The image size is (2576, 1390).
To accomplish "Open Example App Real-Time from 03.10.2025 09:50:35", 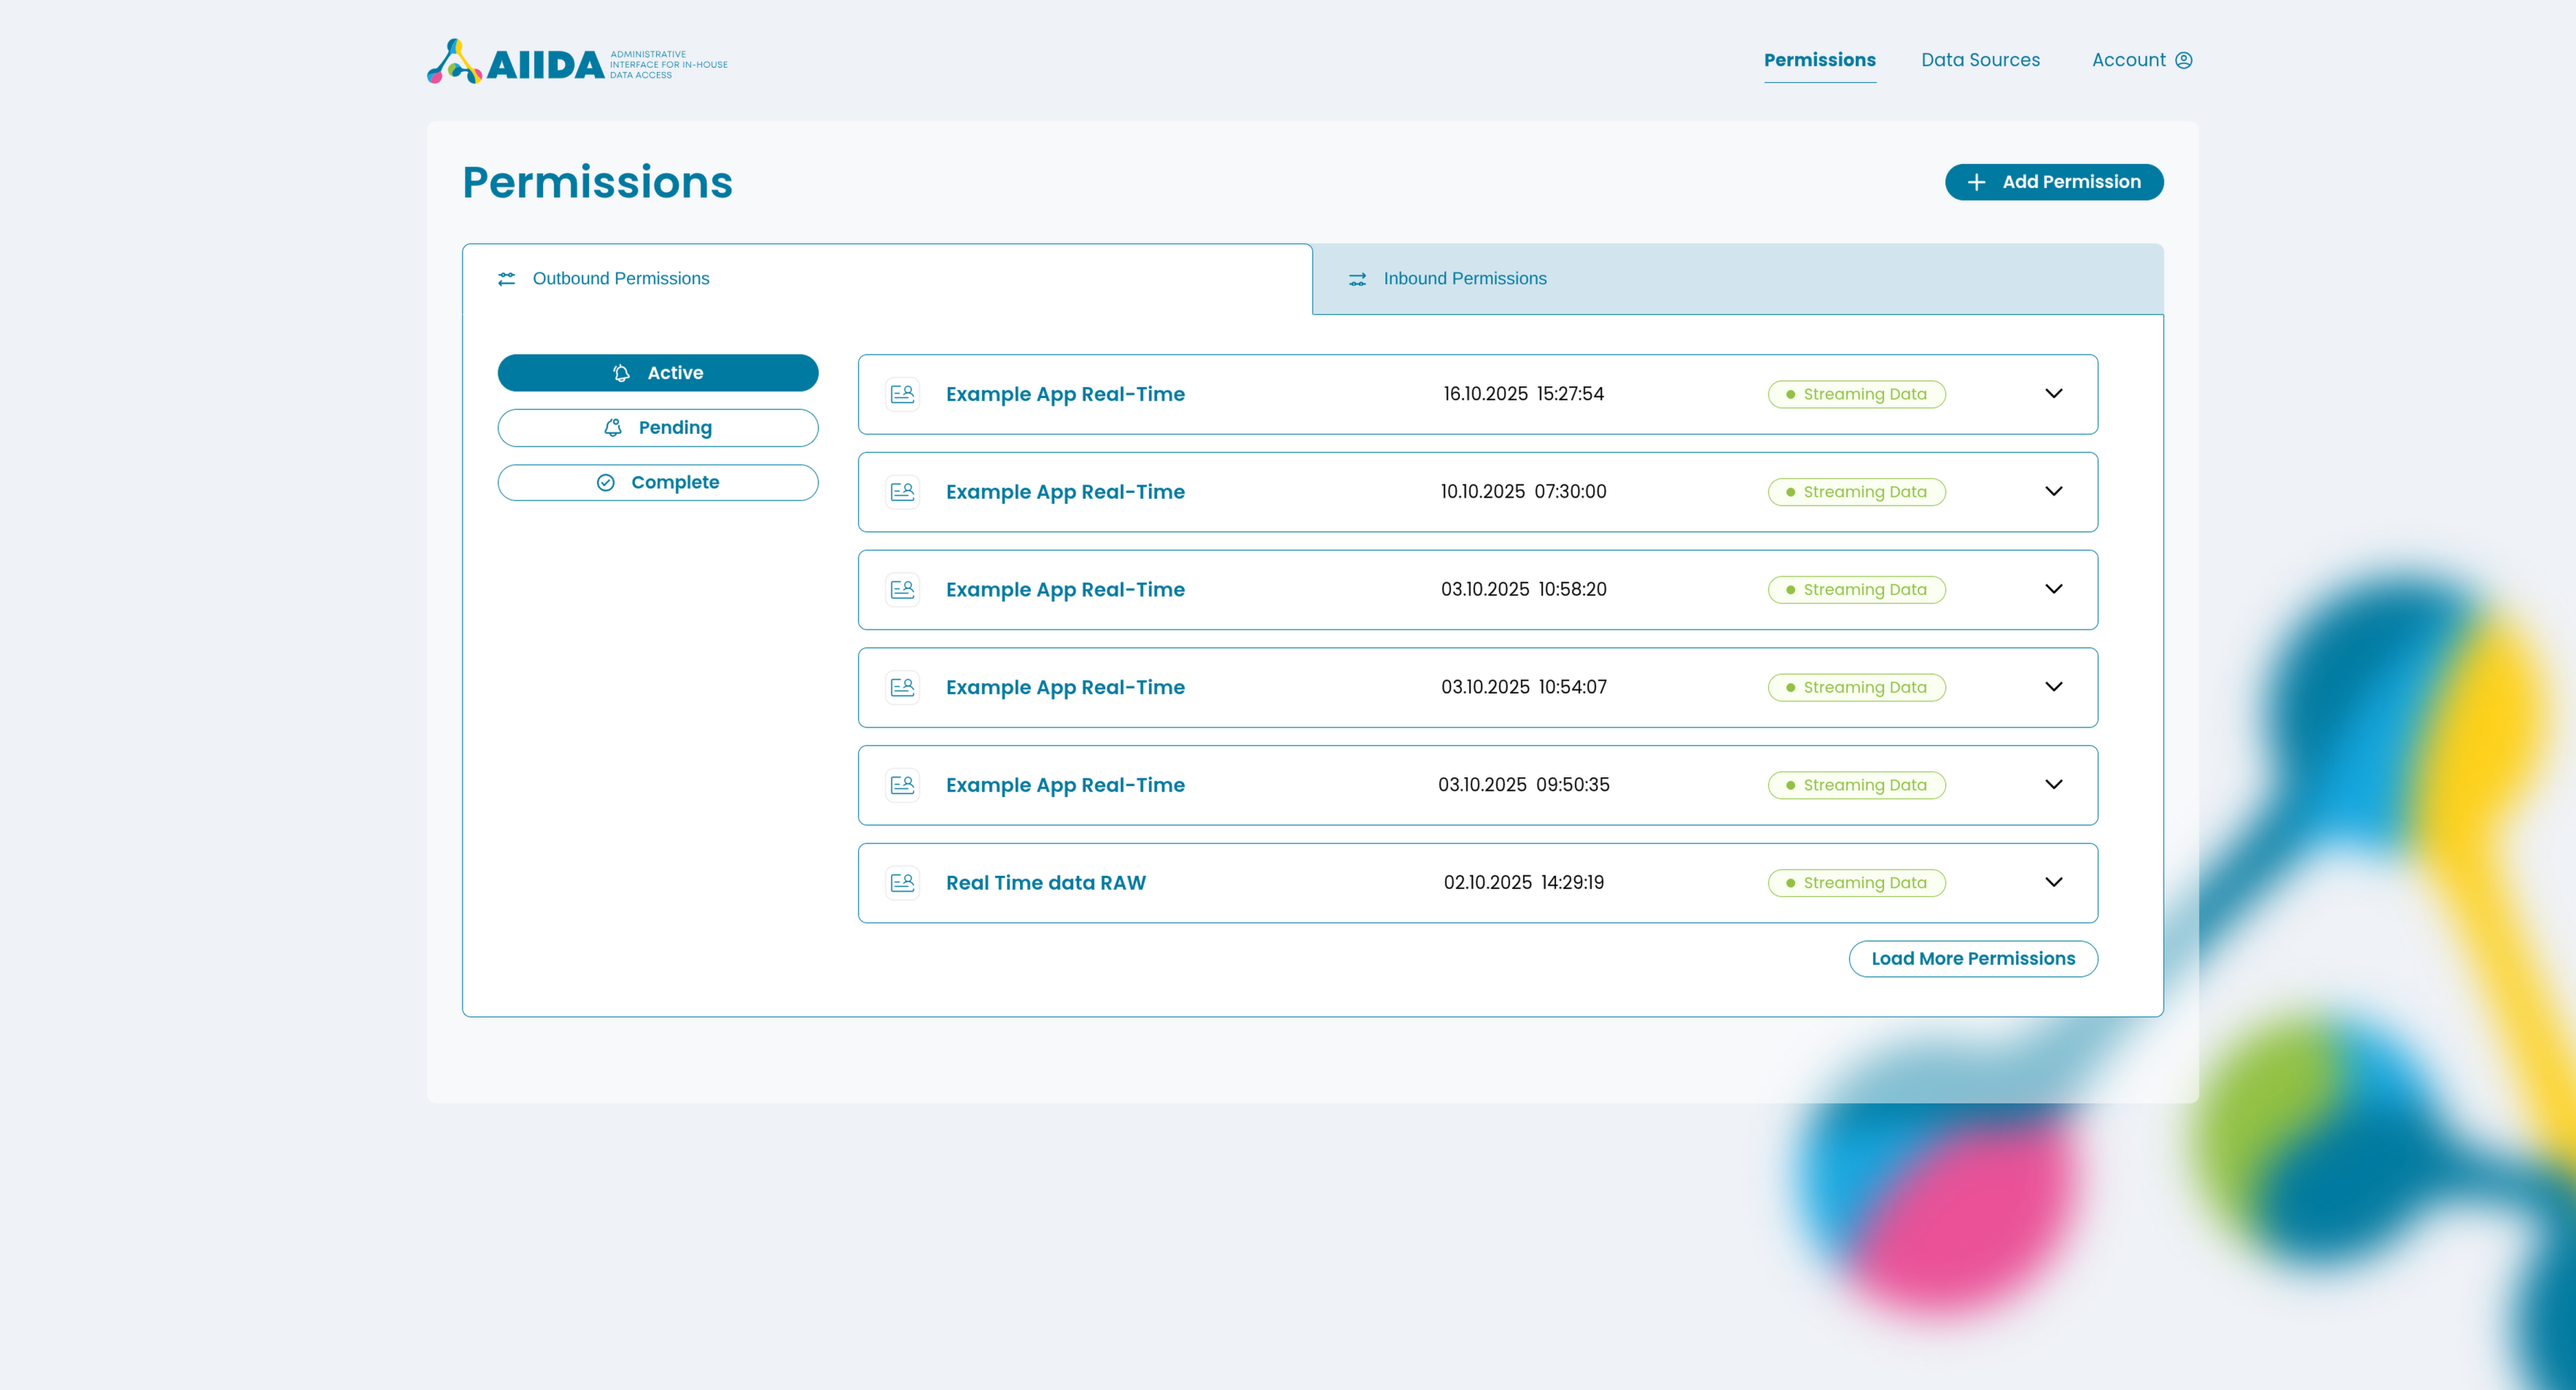I will pos(1065,785).
